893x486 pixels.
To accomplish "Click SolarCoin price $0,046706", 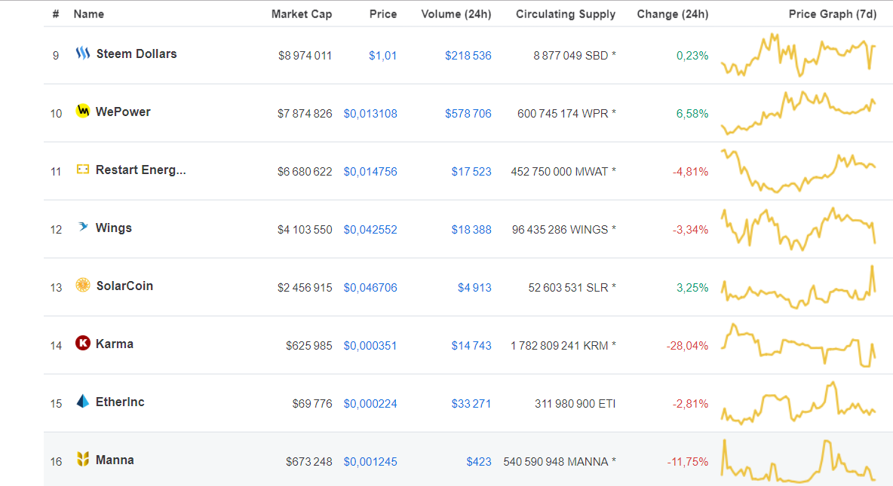I will pos(370,288).
